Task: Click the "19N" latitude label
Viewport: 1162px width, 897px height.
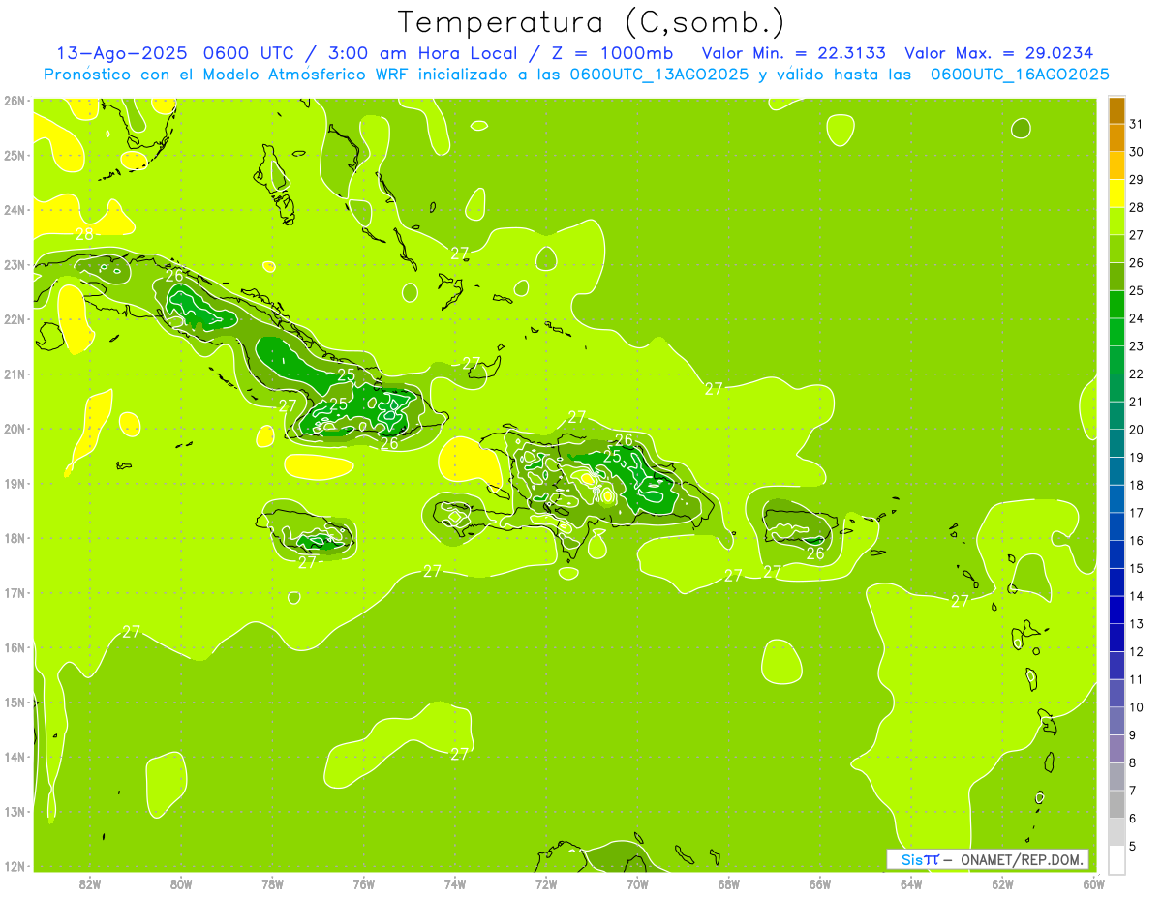Action: [x=15, y=483]
